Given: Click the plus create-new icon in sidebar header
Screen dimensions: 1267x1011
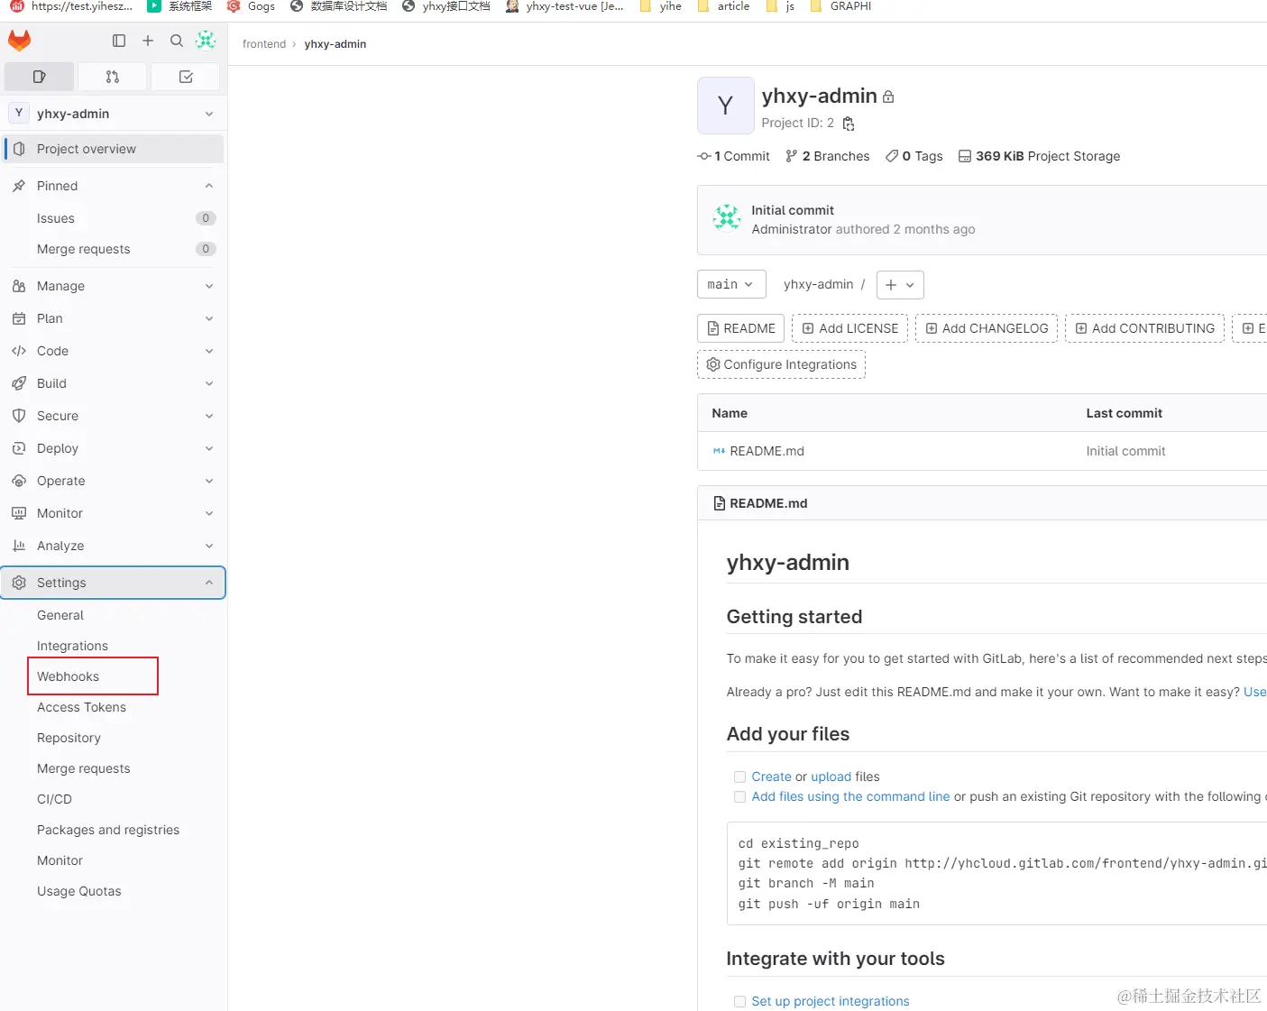Looking at the screenshot, I should (x=148, y=41).
